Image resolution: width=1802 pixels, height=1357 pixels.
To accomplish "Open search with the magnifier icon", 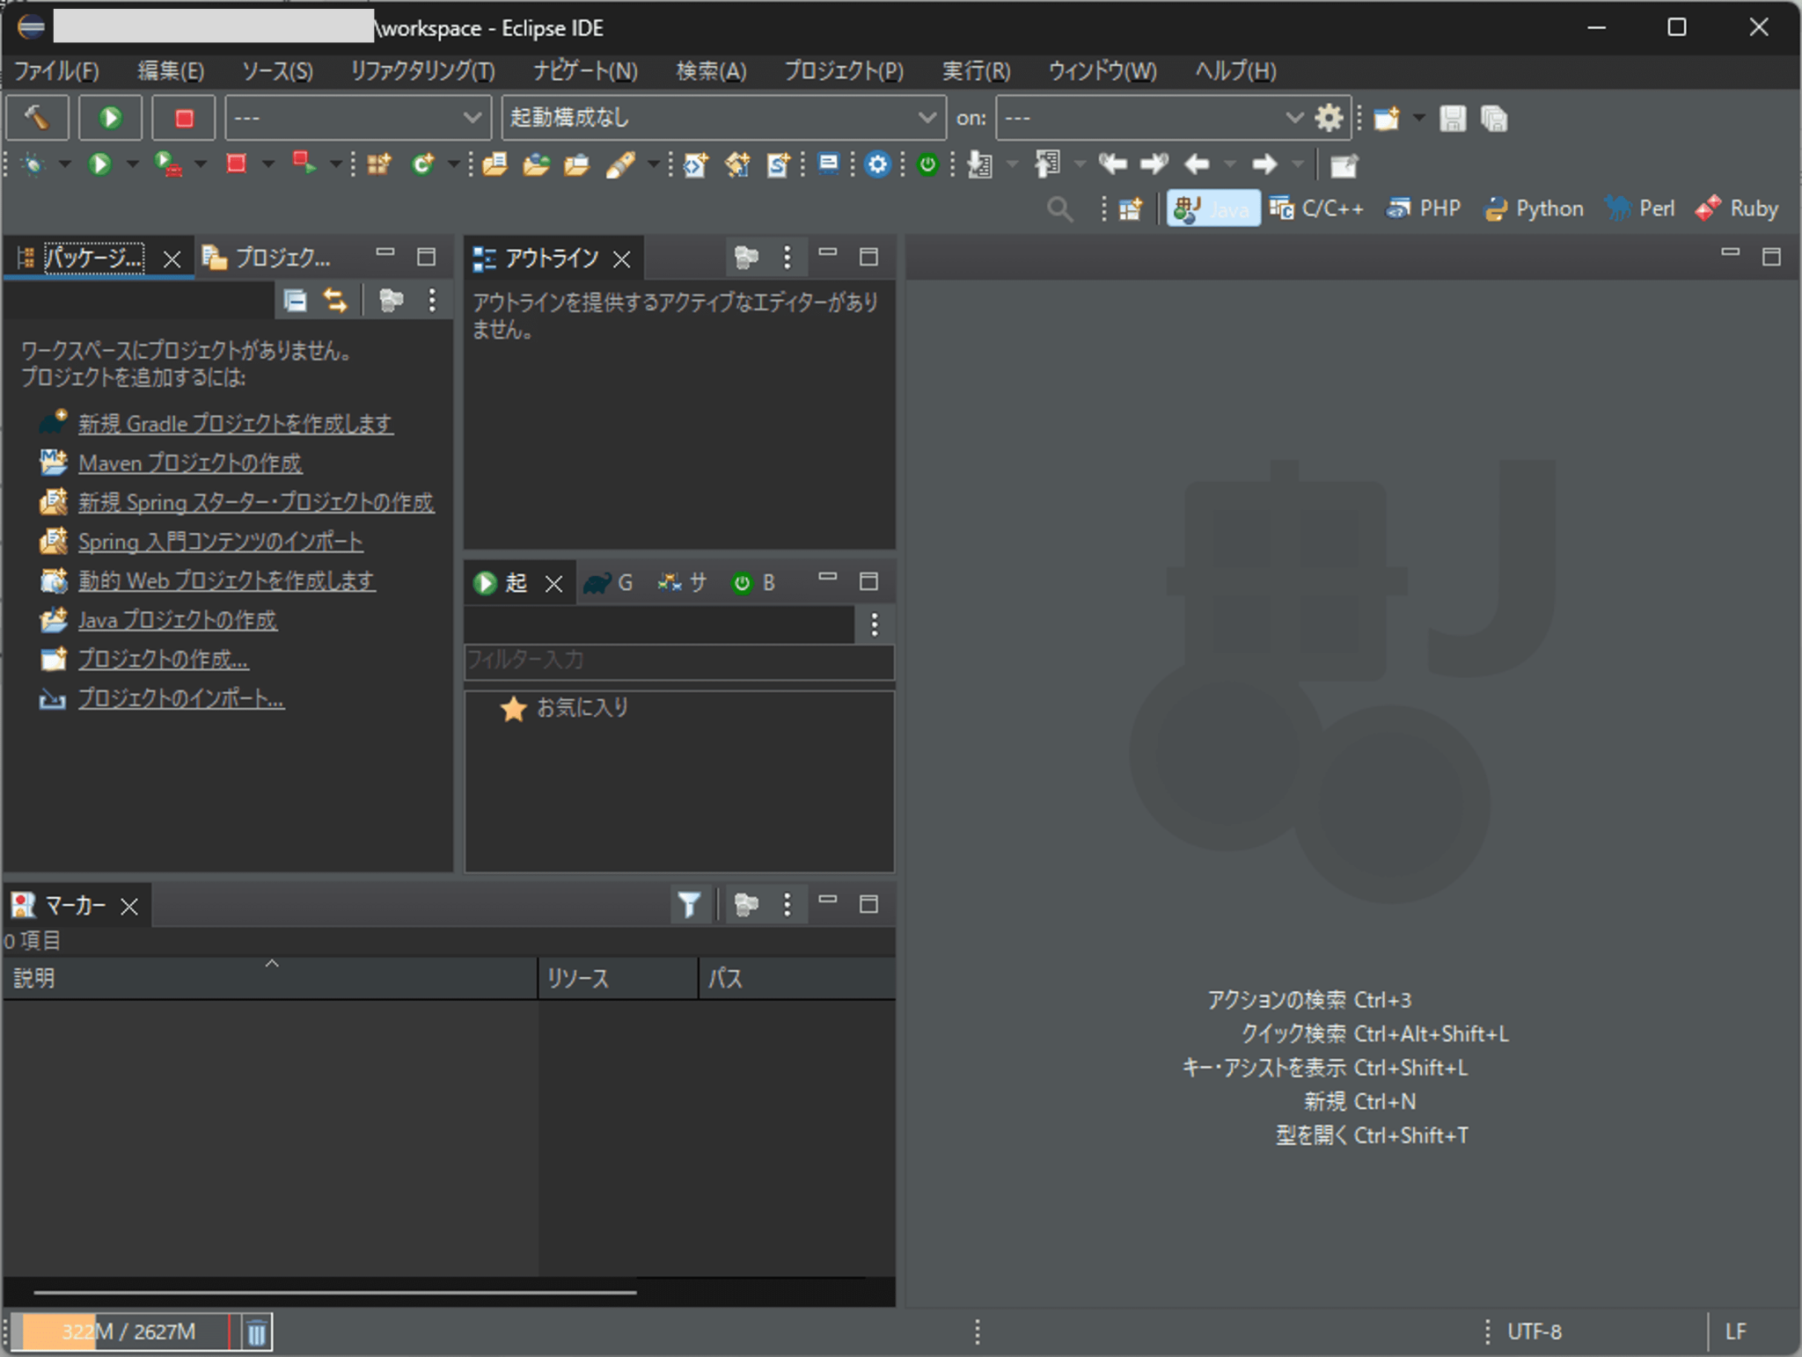I will coord(1059,209).
